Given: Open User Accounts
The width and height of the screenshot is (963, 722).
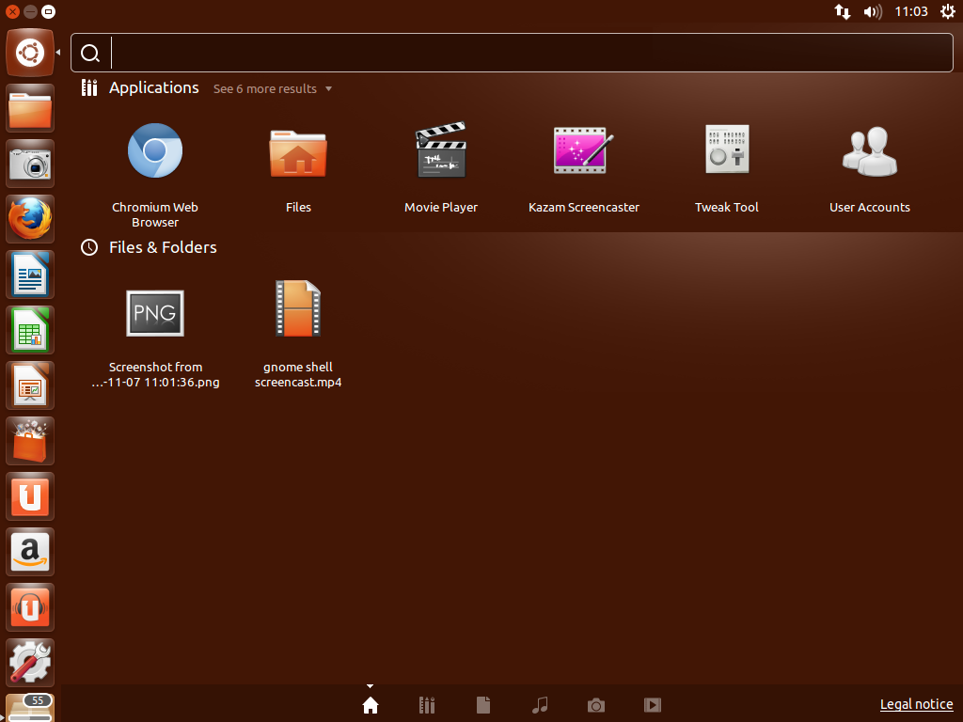Looking at the screenshot, I should pos(869,150).
